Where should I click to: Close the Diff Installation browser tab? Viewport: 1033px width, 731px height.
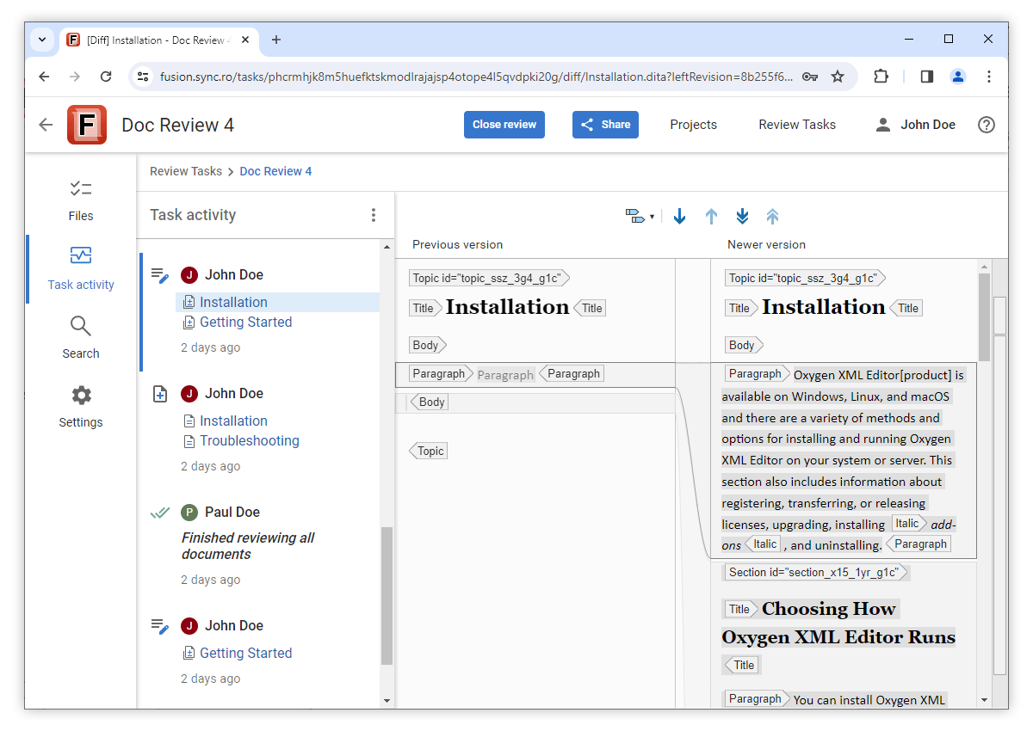[x=245, y=40]
